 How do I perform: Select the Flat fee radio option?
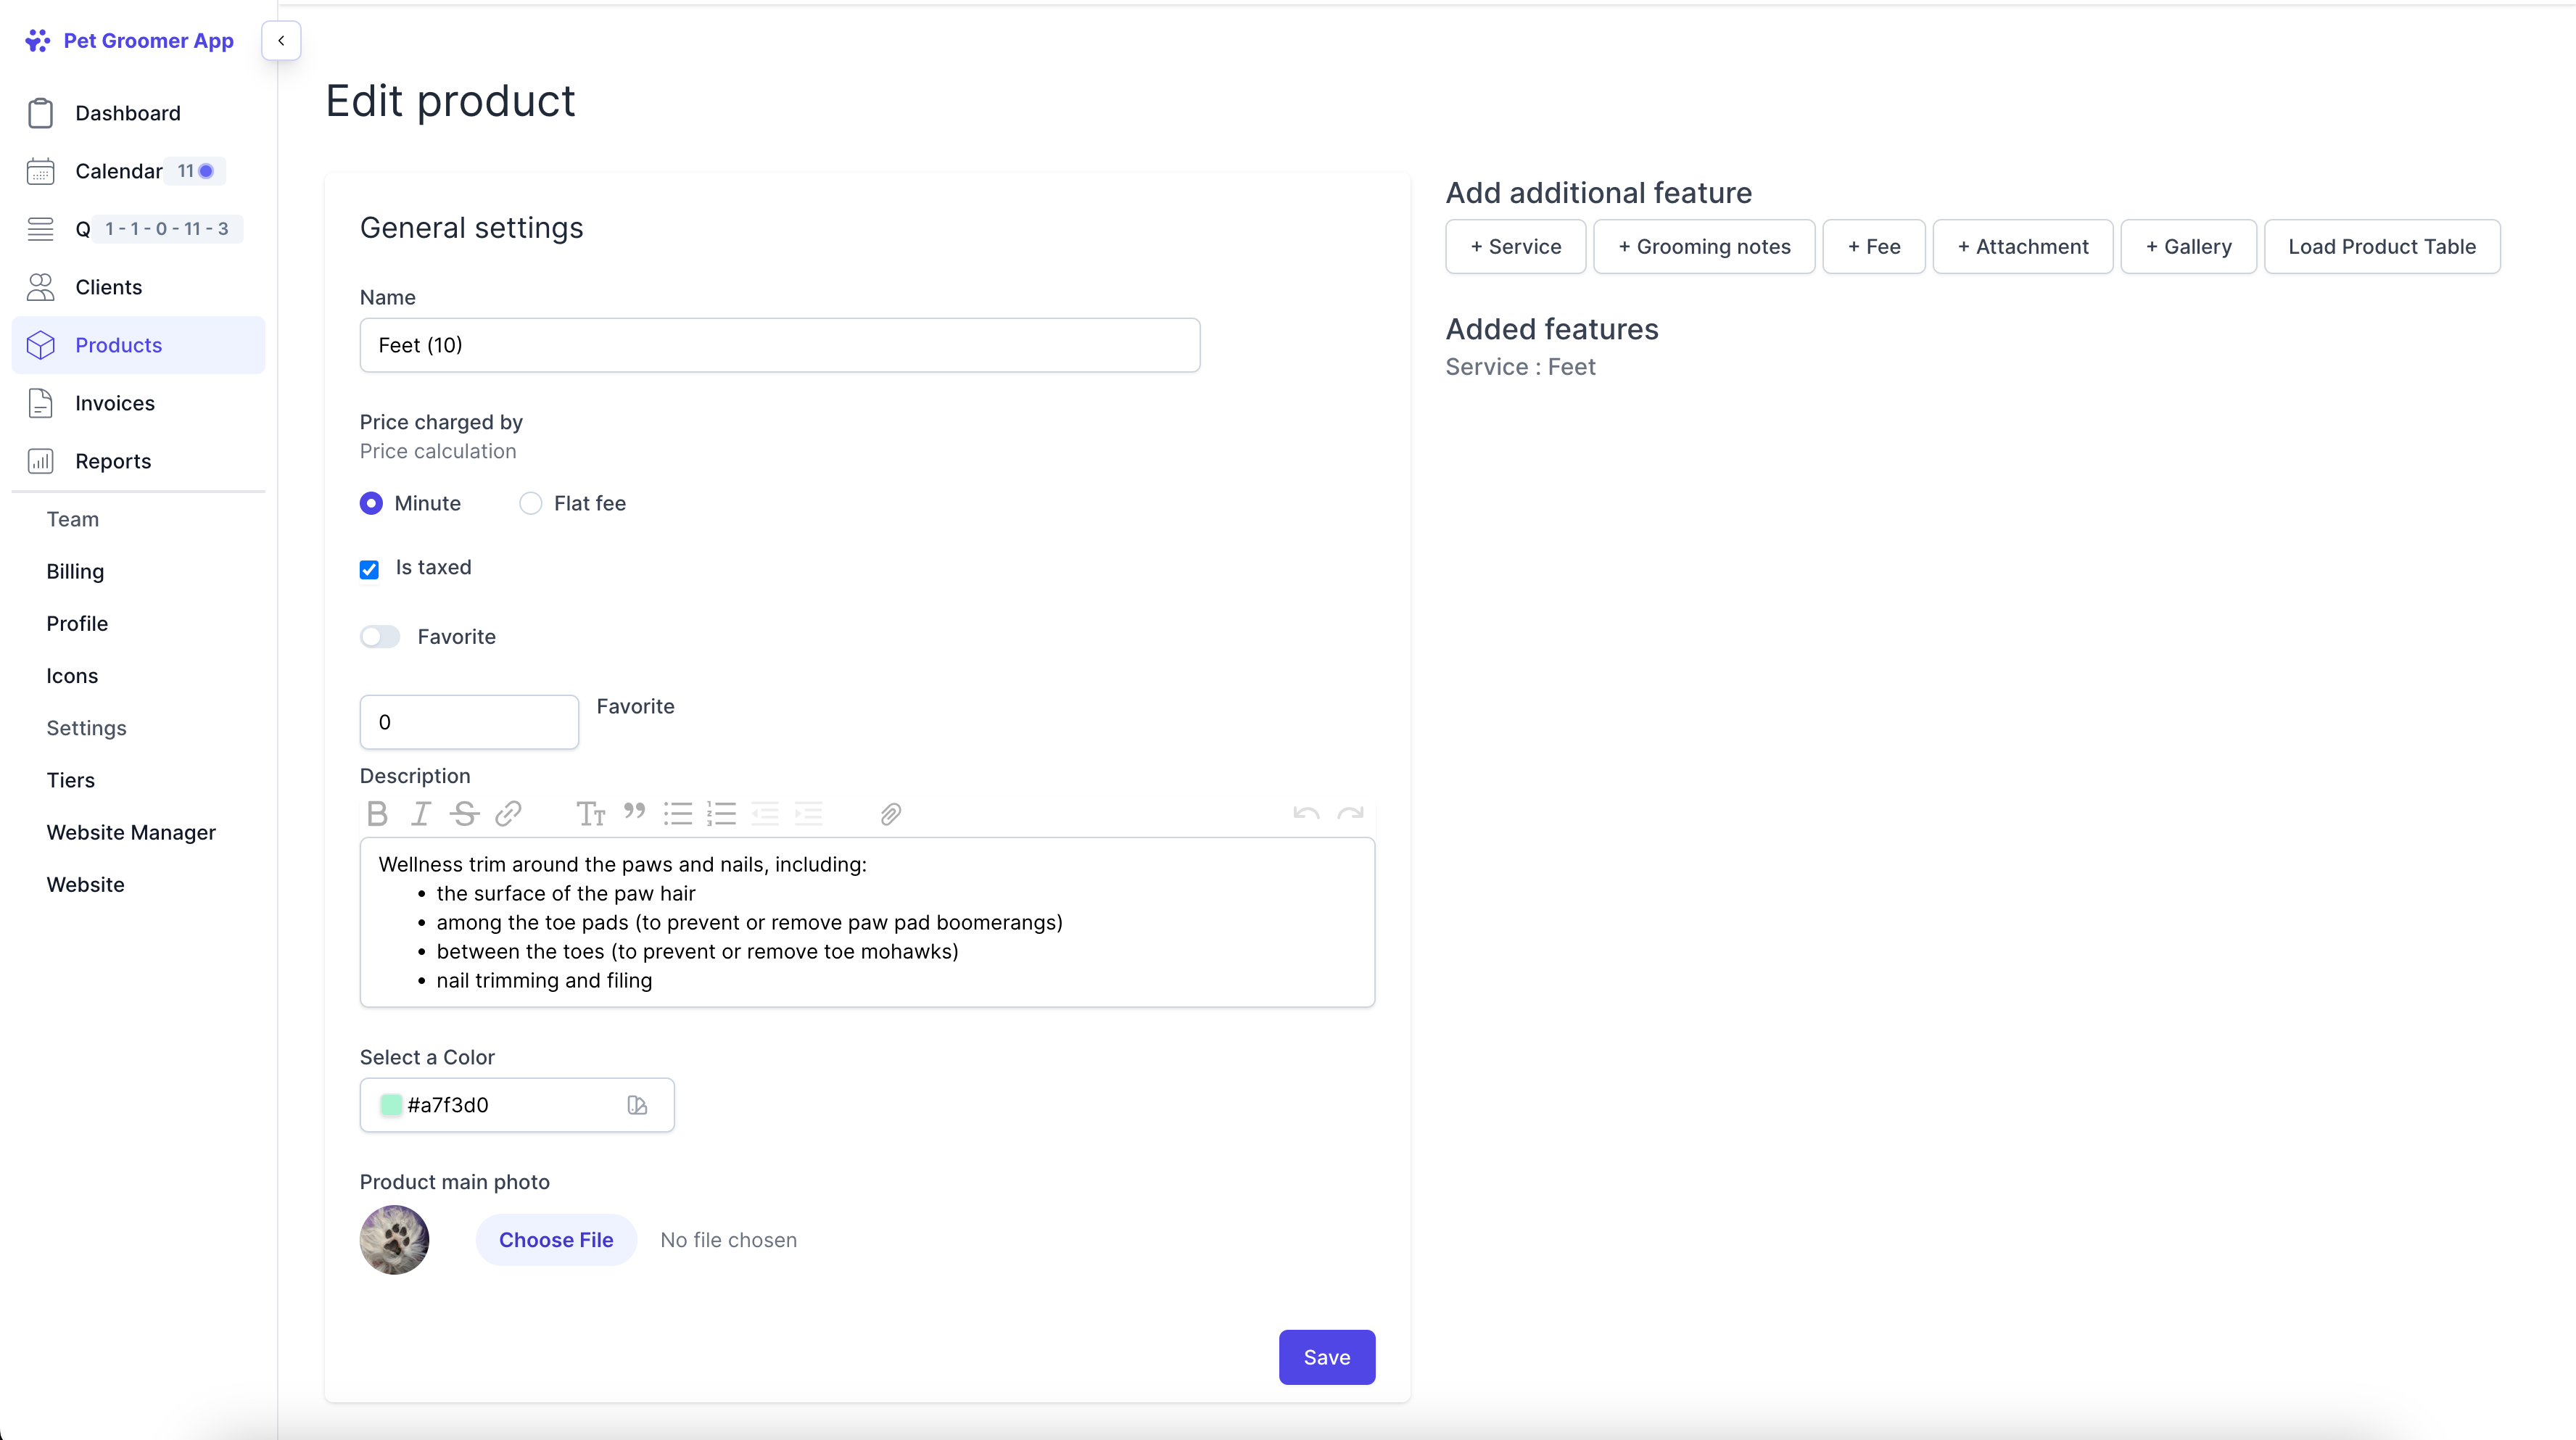531,503
